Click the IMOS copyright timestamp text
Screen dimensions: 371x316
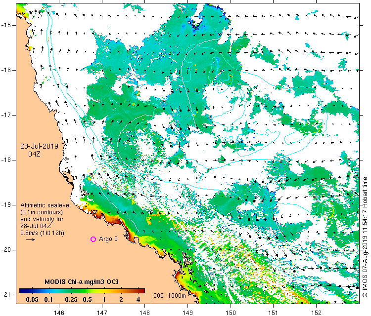pos(365,237)
